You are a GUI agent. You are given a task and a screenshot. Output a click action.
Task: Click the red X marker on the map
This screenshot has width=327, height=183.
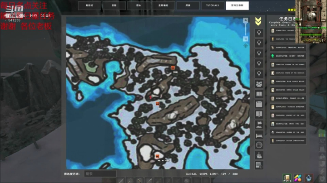coord(150,97)
